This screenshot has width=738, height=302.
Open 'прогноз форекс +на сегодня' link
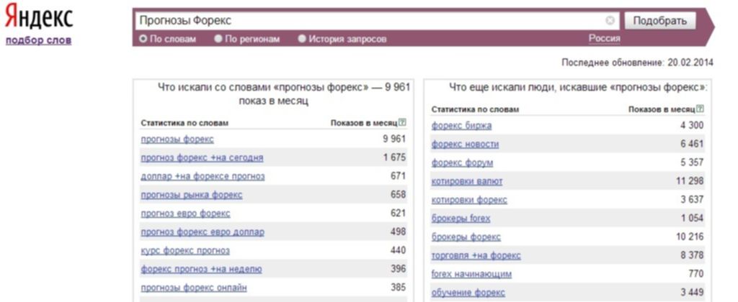[202, 157]
